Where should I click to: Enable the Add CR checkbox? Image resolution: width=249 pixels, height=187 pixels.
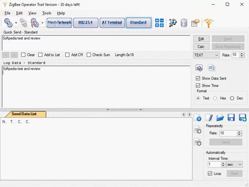pos(68,55)
